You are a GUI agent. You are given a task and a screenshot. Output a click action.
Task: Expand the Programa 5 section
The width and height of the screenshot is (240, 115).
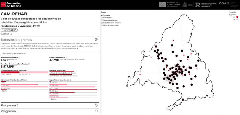pyautogui.click(x=96, y=111)
